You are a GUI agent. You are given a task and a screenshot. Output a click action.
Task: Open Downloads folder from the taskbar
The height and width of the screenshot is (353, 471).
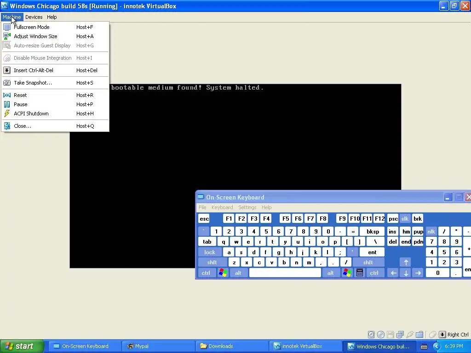click(232, 347)
